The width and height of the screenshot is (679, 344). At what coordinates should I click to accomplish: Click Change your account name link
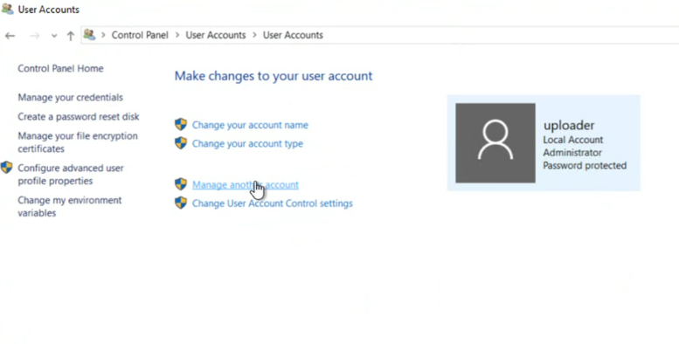click(x=250, y=125)
